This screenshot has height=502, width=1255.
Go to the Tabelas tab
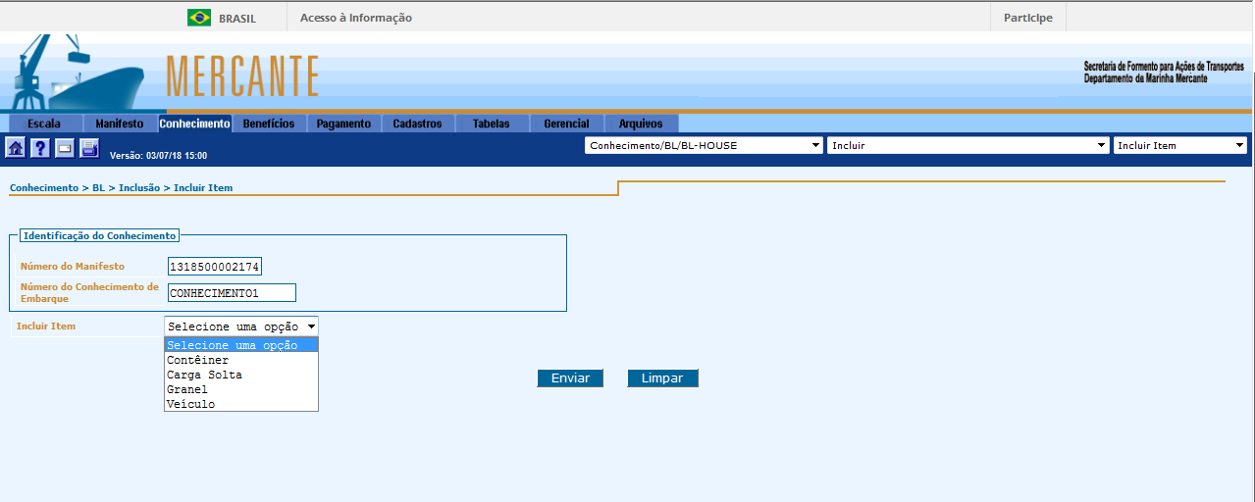coord(491,124)
